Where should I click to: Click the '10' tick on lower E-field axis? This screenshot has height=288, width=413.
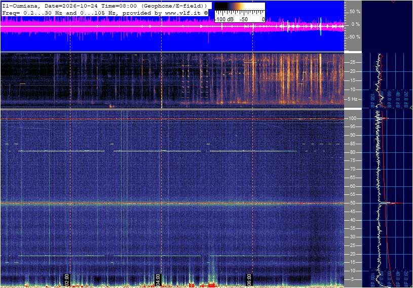[352, 271]
